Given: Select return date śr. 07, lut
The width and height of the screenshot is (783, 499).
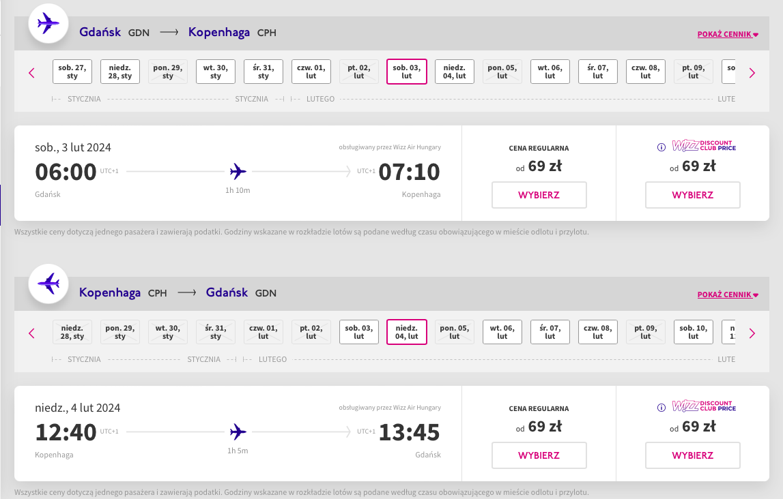Looking at the screenshot, I should pyautogui.click(x=550, y=332).
